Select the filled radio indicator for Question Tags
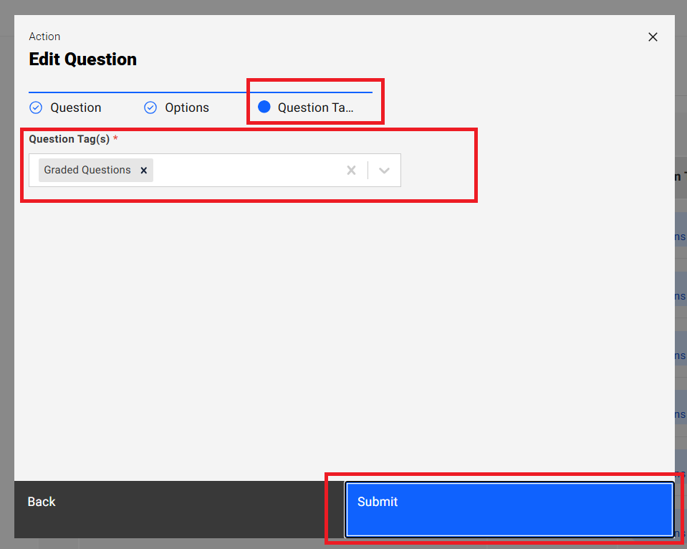The image size is (687, 549). coord(264,106)
